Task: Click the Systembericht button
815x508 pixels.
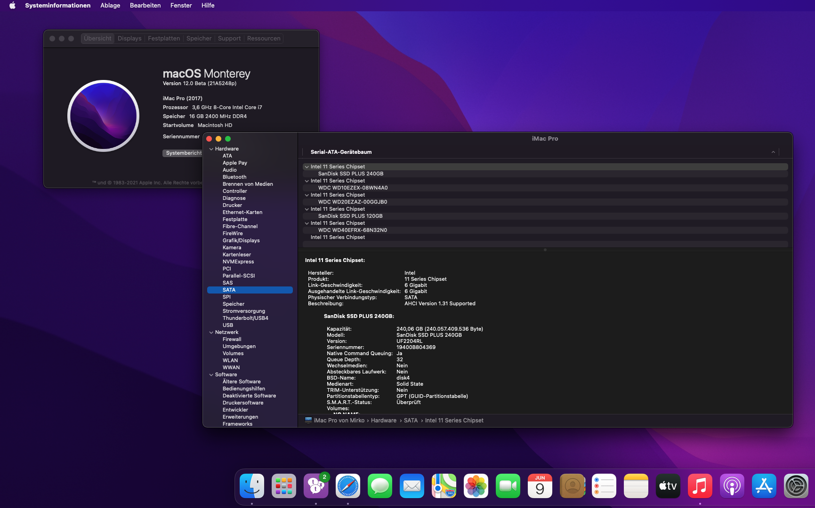Action: [x=183, y=153]
